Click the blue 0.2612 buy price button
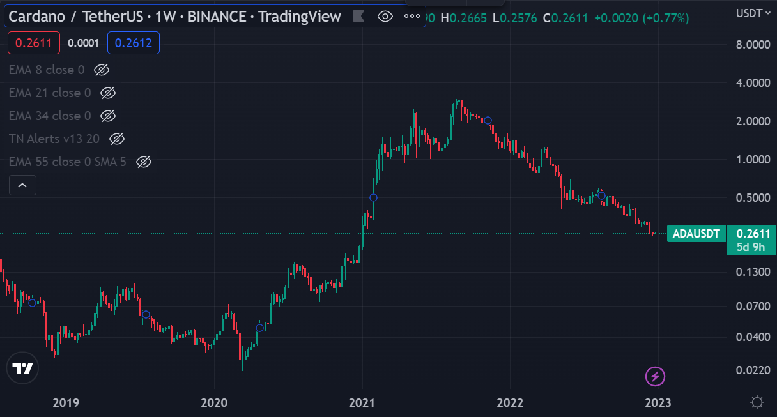Image resolution: width=777 pixels, height=417 pixels. point(134,43)
